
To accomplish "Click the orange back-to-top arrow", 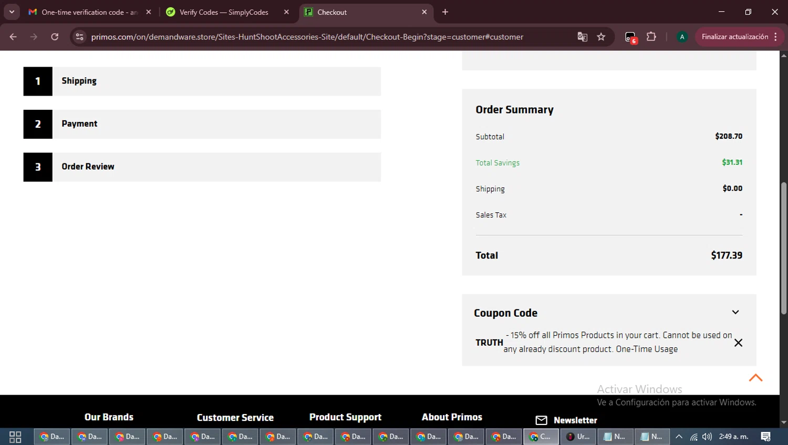I will [755, 378].
